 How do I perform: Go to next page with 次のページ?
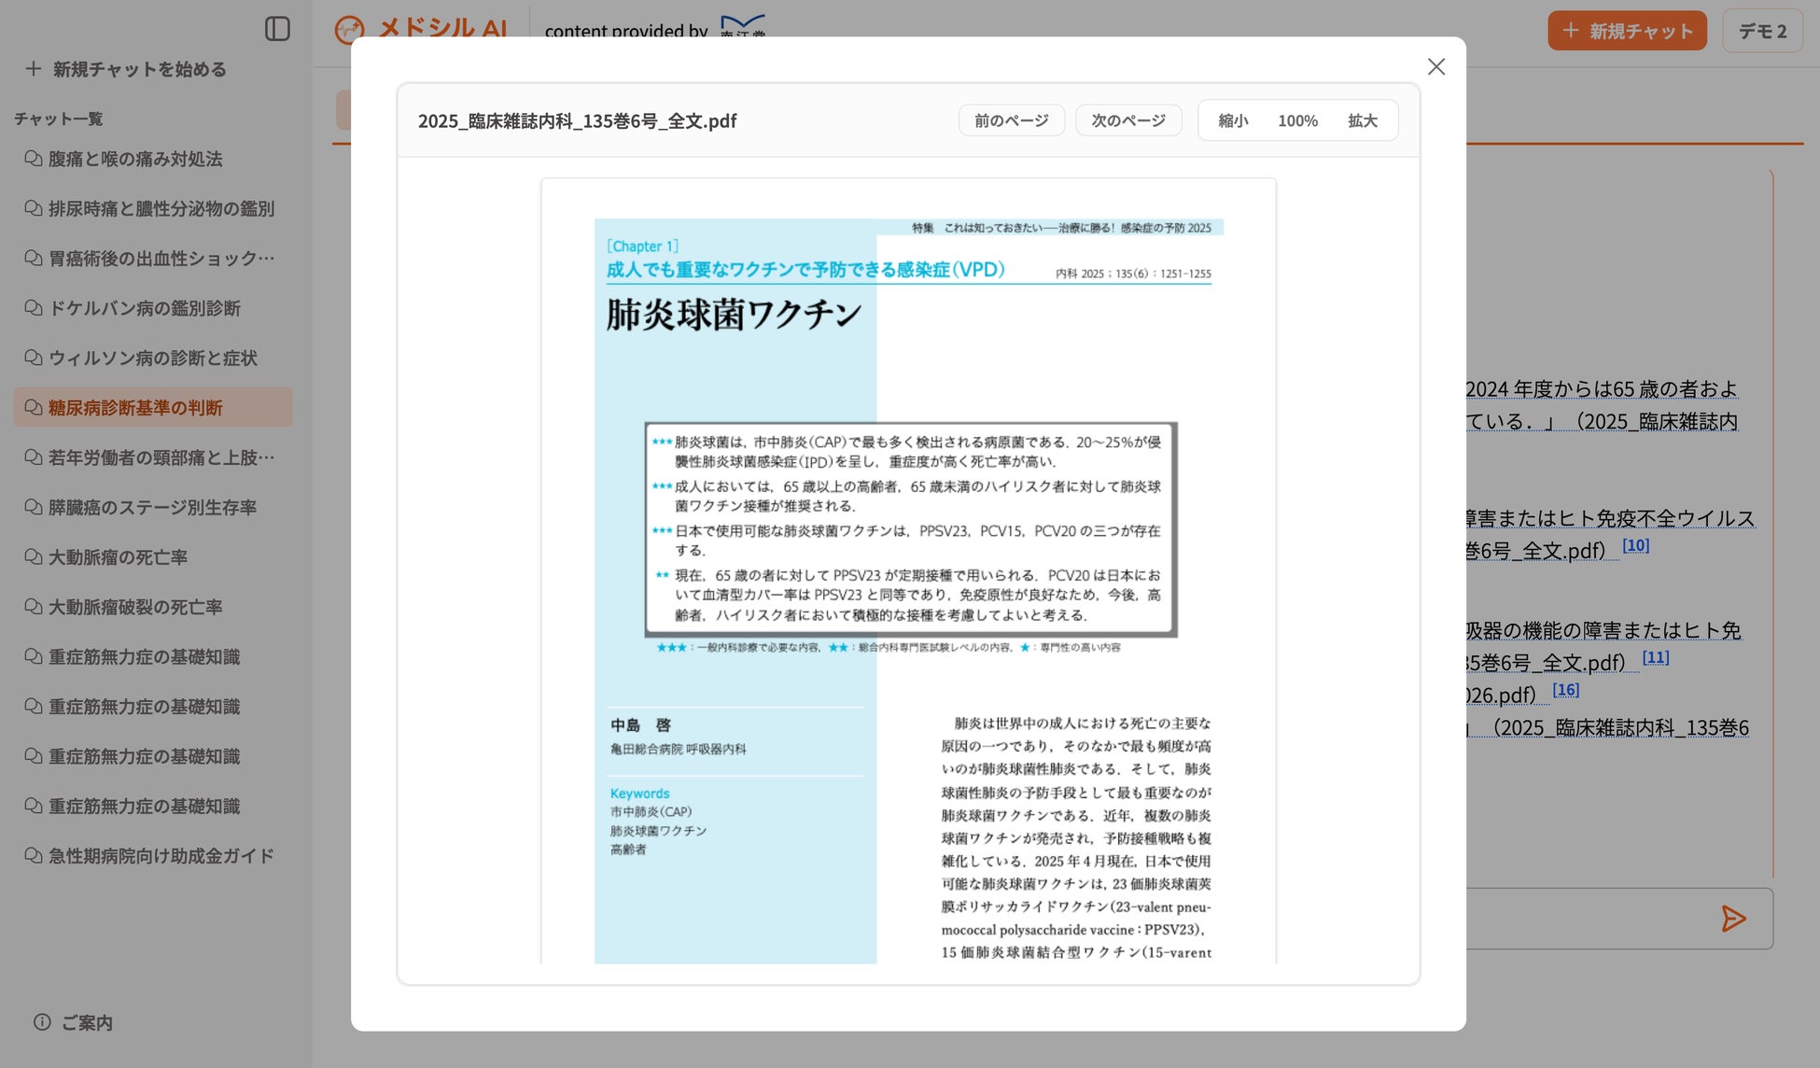pyautogui.click(x=1128, y=120)
